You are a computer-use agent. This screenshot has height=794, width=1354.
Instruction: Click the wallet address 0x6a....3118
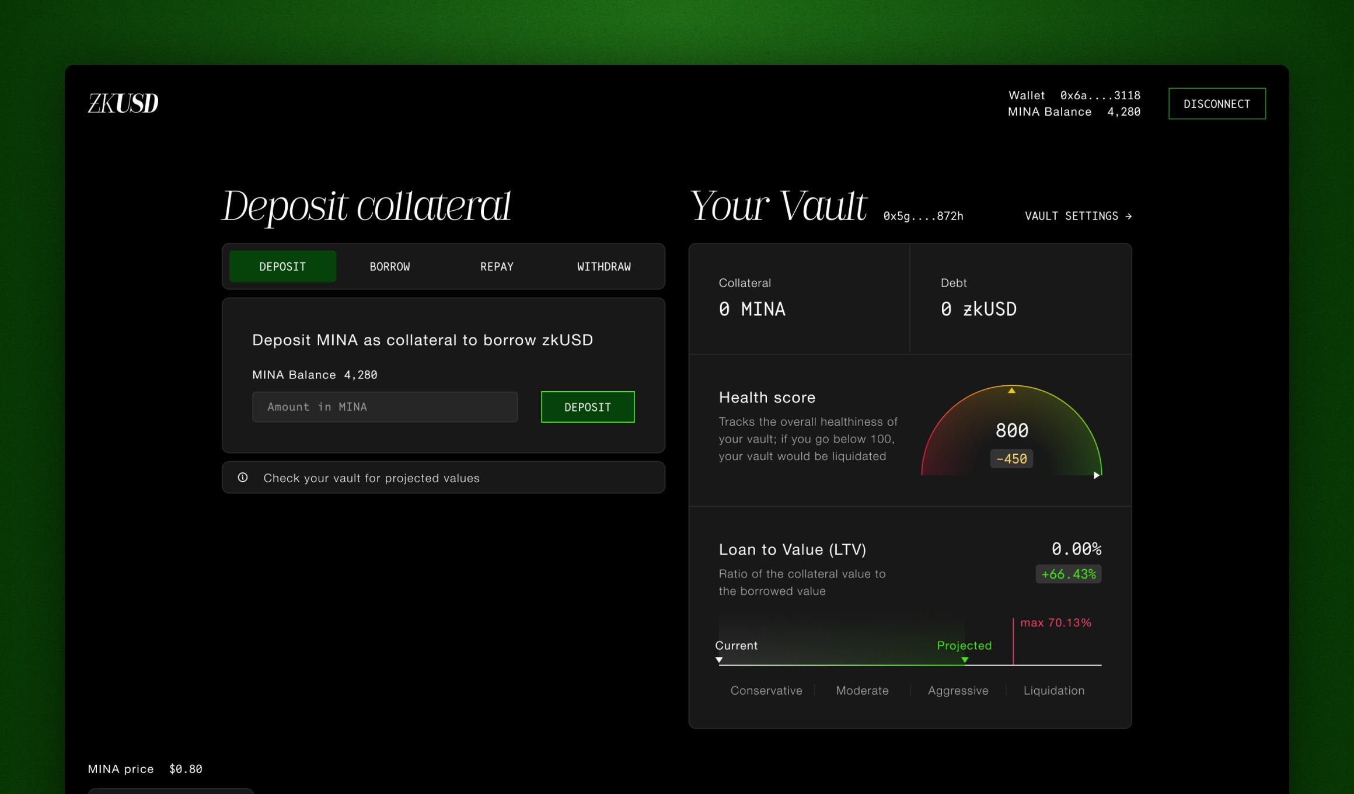1100,95
